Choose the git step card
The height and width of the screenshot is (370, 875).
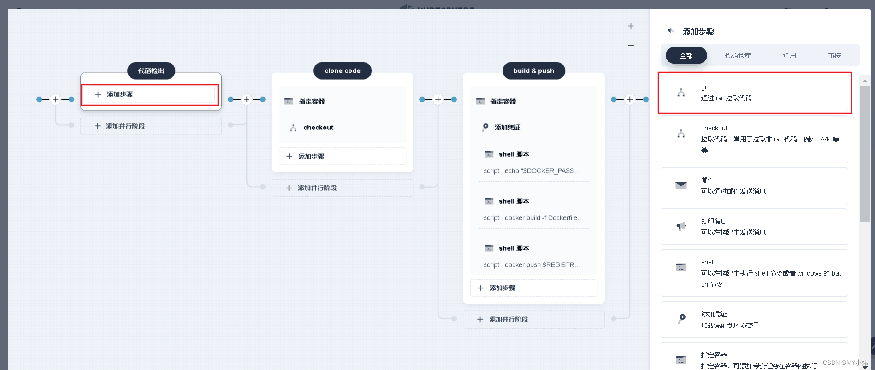pos(754,93)
